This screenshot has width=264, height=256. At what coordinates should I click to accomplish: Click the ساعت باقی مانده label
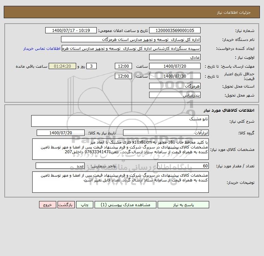click(32, 66)
